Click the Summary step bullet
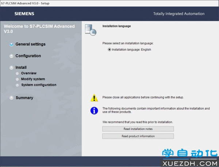 point(11,98)
